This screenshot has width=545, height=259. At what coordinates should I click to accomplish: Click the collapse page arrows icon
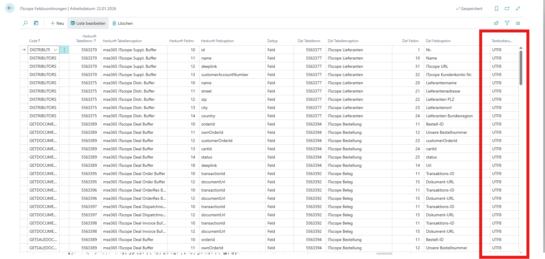[518, 9]
